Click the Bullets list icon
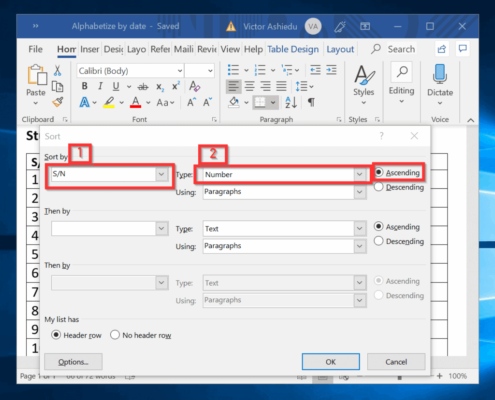Screen dimensions: 495x400 coord(233,70)
